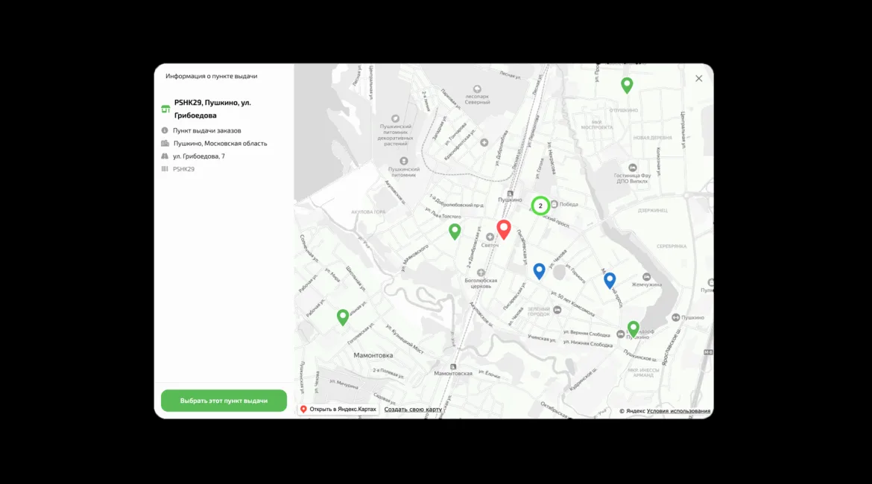The image size is (872, 484).
Task: Click the Победа place marker on the map
Action: [x=555, y=204]
